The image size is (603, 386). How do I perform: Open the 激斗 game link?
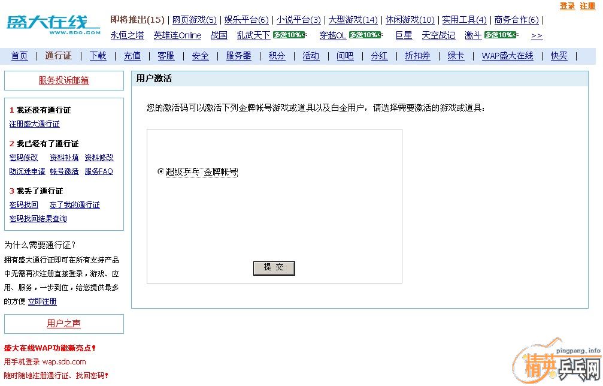point(473,35)
